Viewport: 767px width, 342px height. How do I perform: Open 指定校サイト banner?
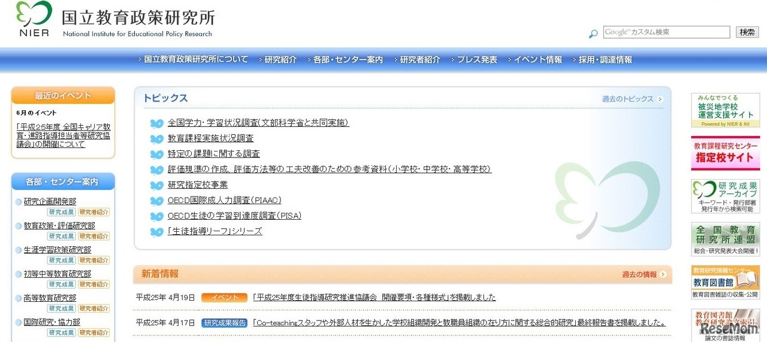726,153
